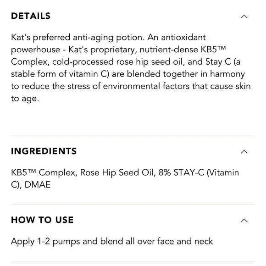266x266 pixels.
Task: Click "nutrient-dense" in the details paragraph
Action: click(x=169, y=50)
